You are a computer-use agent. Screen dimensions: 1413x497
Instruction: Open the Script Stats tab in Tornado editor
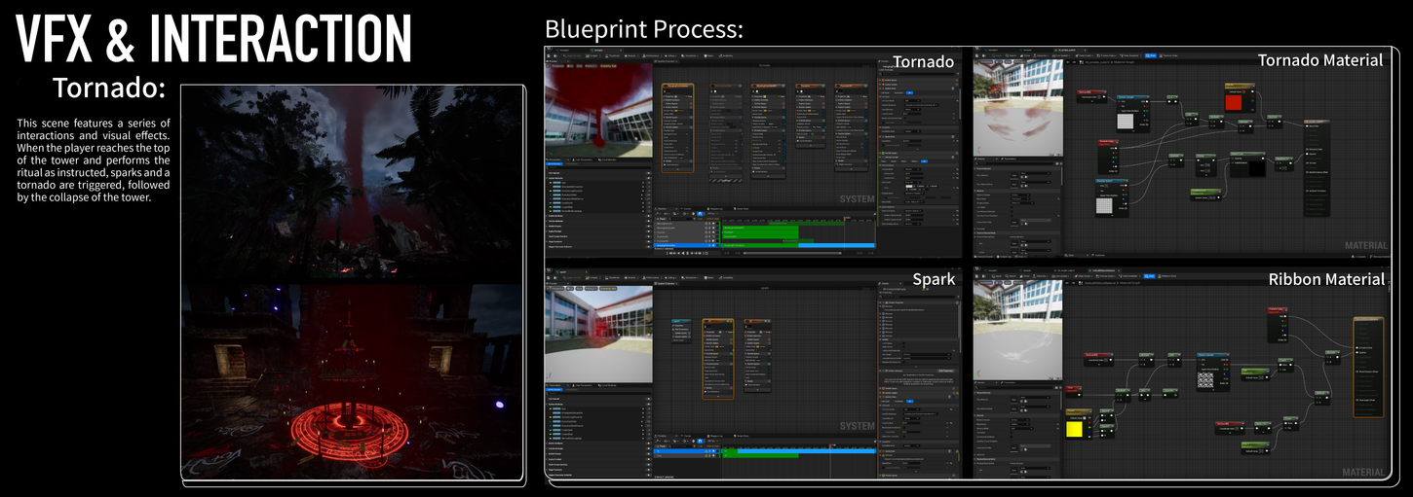click(741, 208)
